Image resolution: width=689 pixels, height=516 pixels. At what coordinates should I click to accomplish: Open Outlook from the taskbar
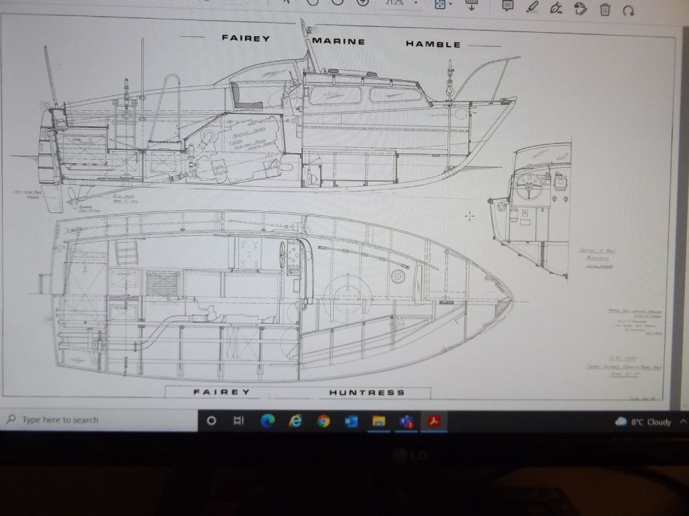click(351, 422)
